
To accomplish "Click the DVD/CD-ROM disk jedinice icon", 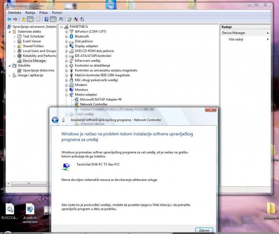I will (x=71, y=51).
